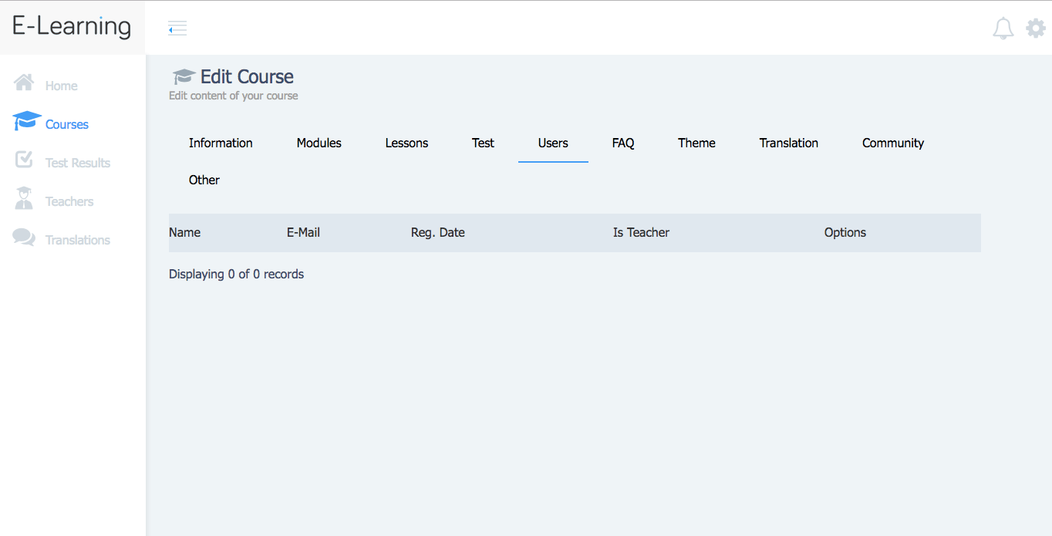Image resolution: width=1052 pixels, height=536 pixels.
Task: Switch to the Test tab
Action: click(x=483, y=143)
